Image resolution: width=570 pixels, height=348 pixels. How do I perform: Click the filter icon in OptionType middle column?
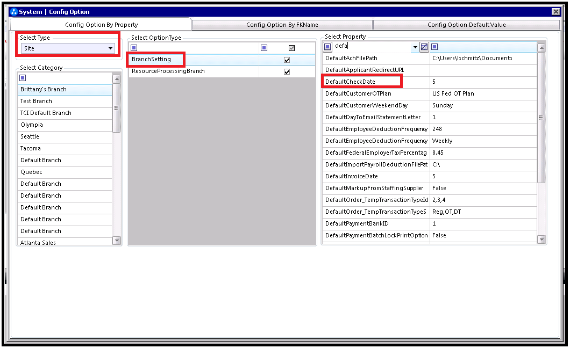264,48
